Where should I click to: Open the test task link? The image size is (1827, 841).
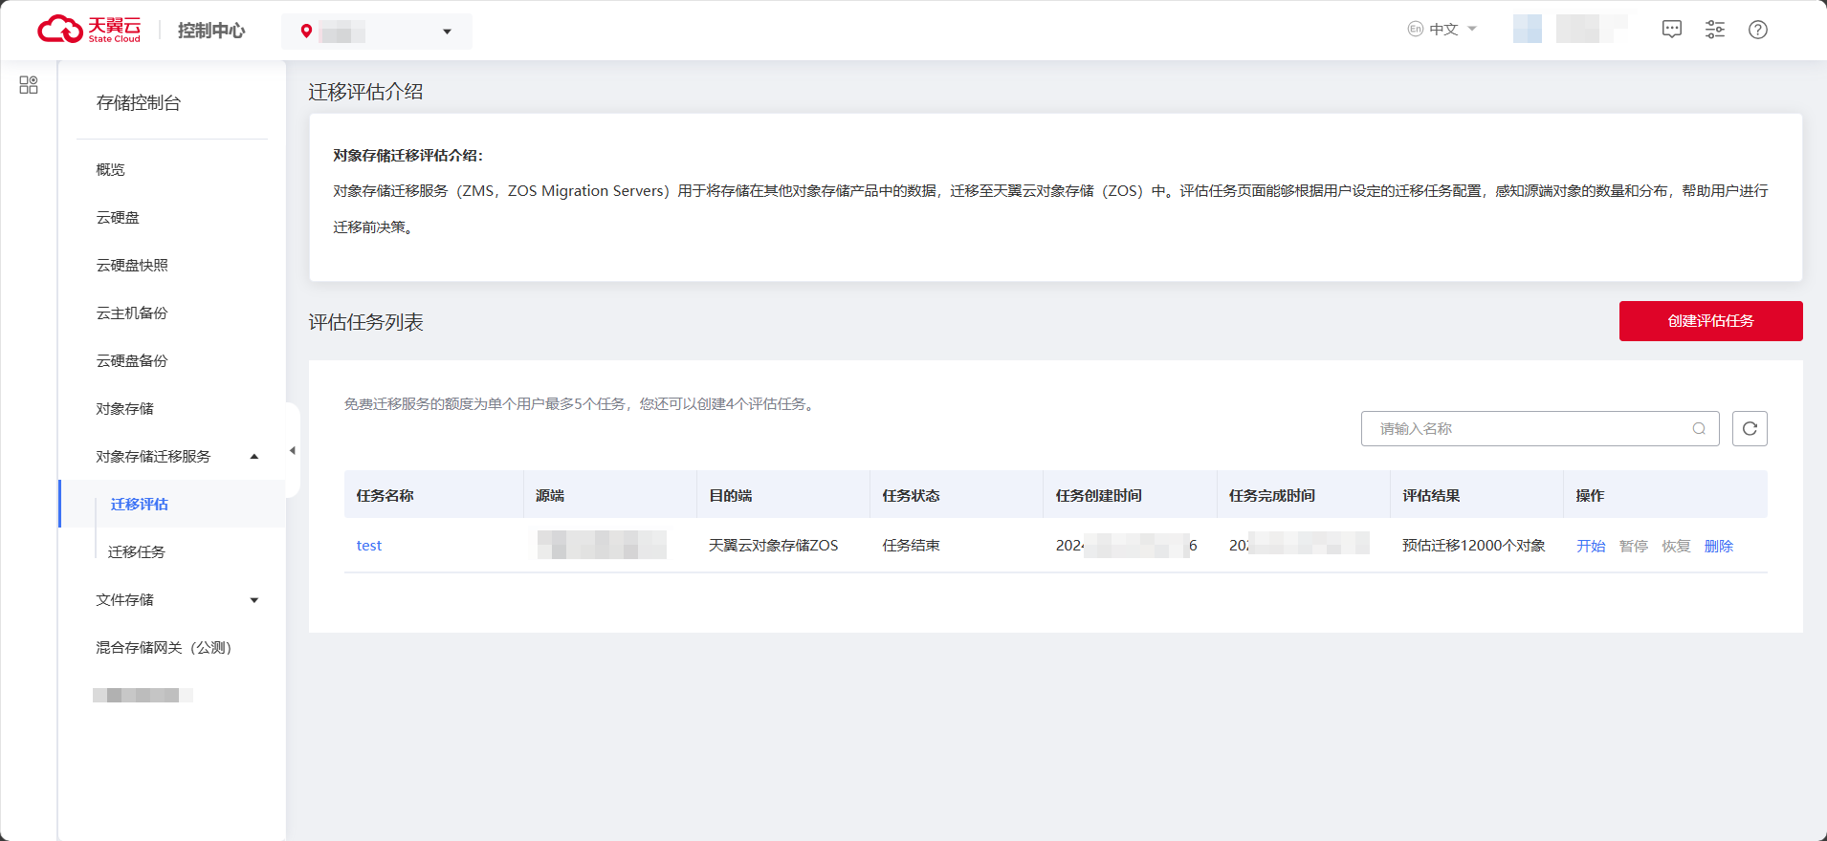[369, 545]
